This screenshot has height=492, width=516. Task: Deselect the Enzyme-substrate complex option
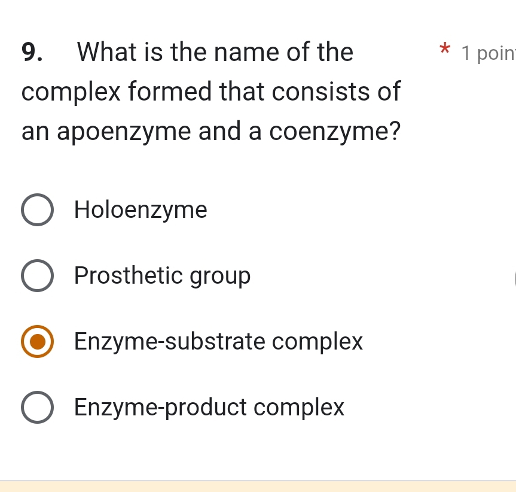click(37, 341)
